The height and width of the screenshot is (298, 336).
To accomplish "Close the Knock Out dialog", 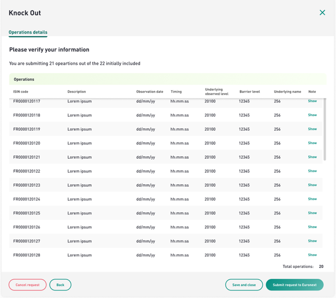I will (322, 13).
